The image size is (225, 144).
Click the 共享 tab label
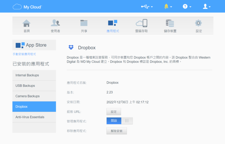click(x=84, y=31)
